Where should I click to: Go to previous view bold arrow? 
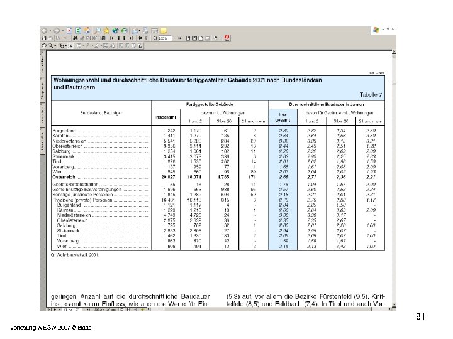[140, 38]
